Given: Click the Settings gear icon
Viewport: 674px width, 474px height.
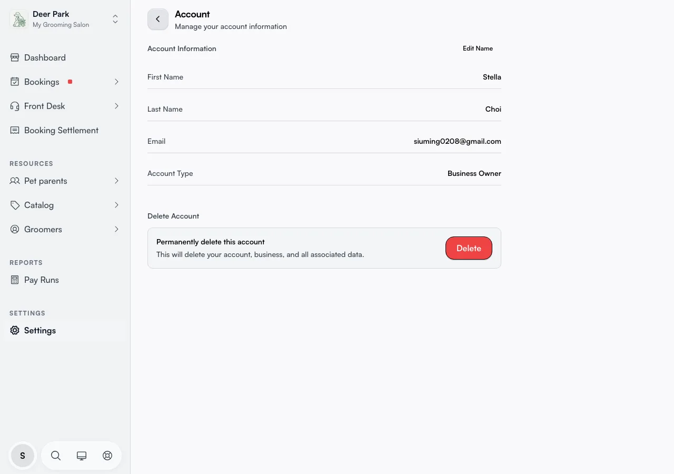Looking at the screenshot, I should pos(15,330).
